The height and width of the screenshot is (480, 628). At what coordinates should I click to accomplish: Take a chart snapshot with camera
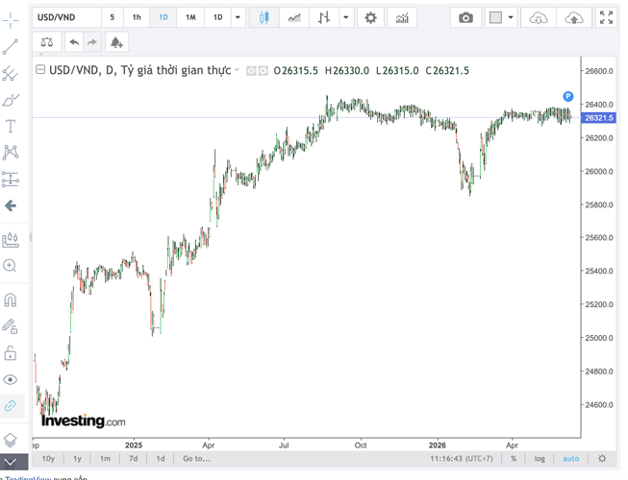tap(465, 17)
